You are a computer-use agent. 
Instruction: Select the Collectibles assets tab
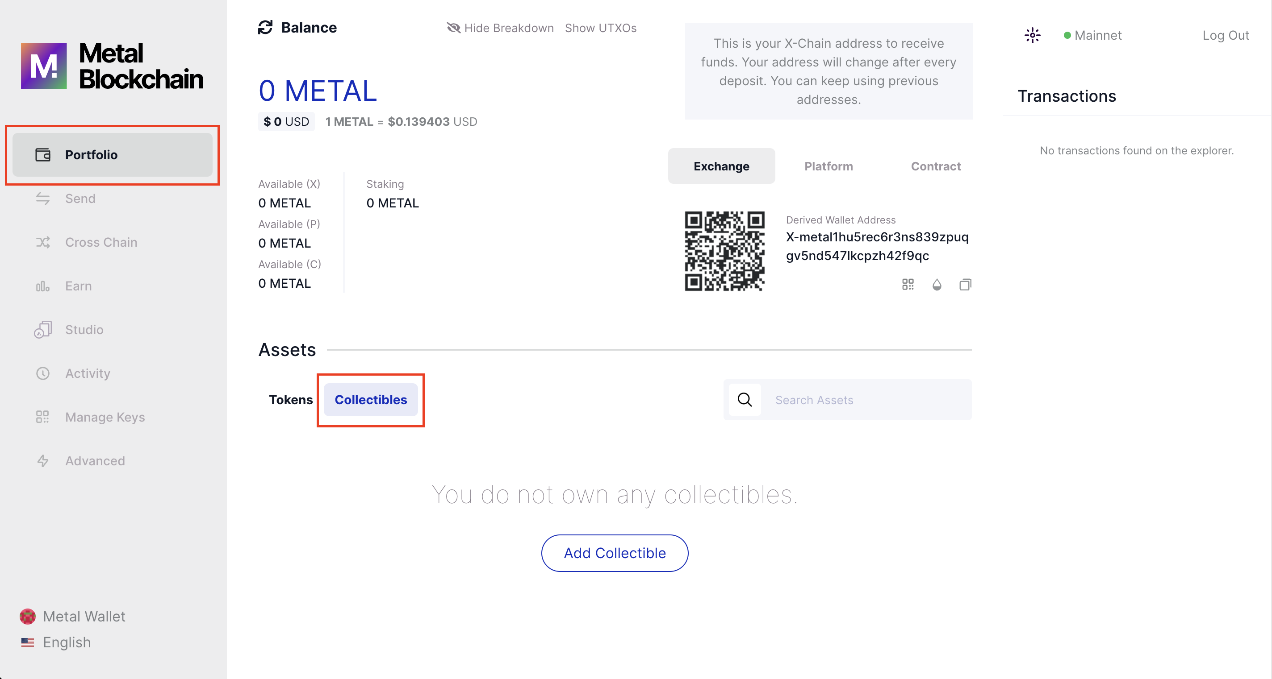[371, 399]
